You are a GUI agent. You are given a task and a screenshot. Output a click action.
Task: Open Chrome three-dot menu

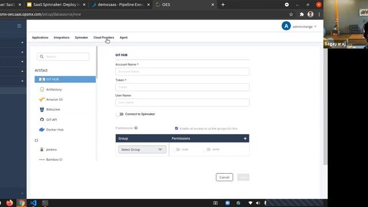[x=319, y=14]
